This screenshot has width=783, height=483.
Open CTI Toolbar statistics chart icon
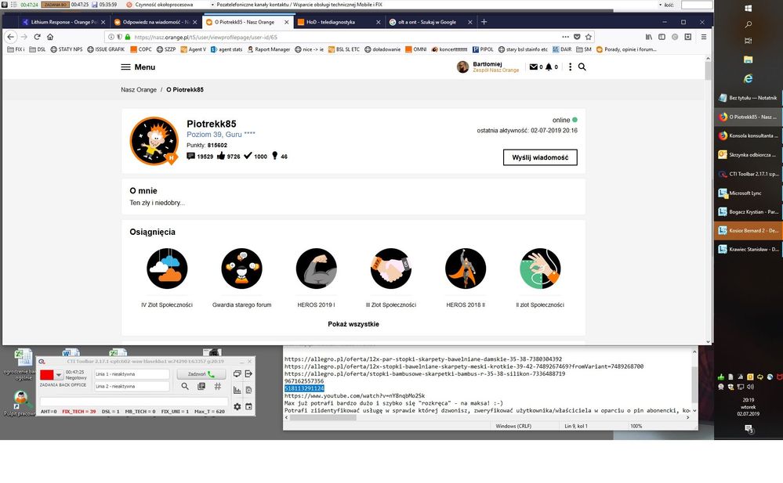click(237, 390)
